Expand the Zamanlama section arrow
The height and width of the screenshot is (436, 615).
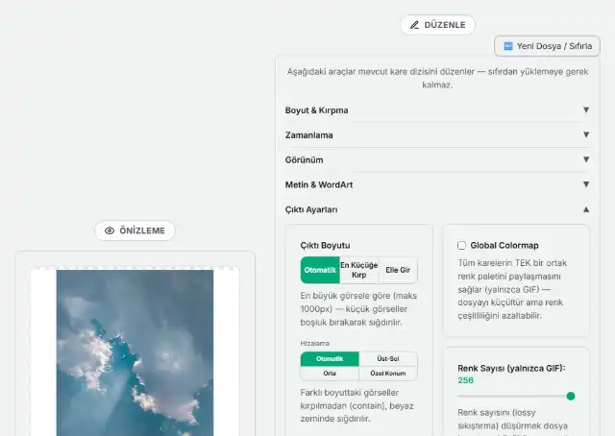coord(586,134)
